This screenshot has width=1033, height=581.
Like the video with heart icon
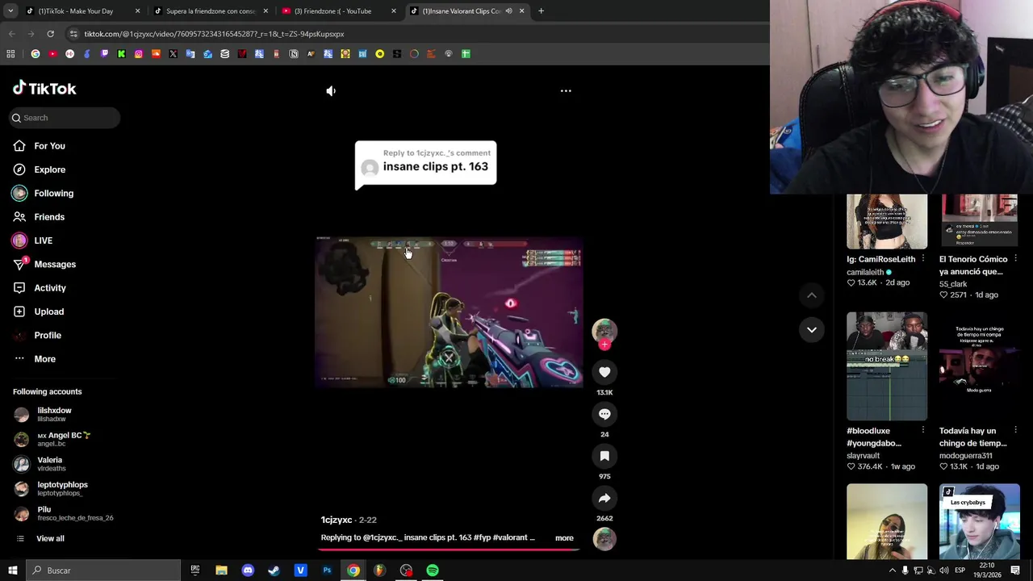(604, 372)
